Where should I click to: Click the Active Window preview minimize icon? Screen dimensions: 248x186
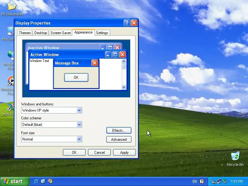pos(108,55)
